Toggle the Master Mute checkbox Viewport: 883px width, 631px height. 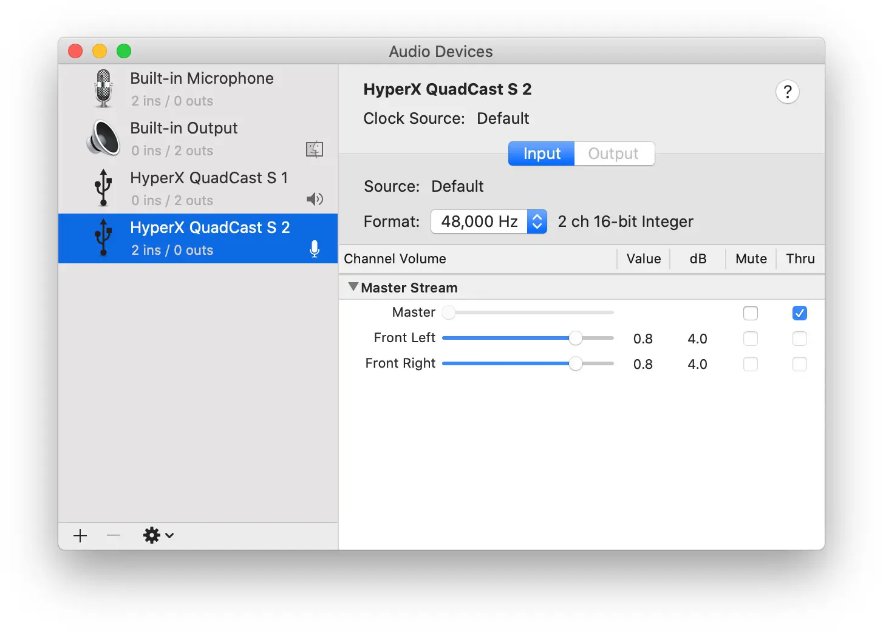pyautogui.click(x=751, y=313)
